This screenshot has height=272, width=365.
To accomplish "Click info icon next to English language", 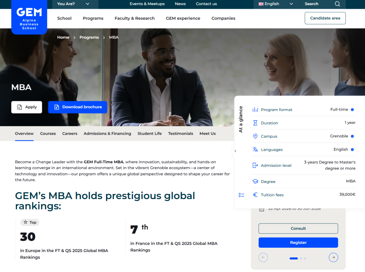I will [352, 149].
